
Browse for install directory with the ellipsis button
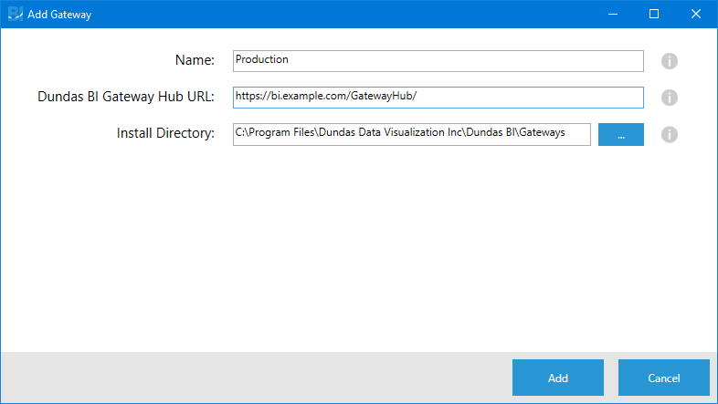pos(621,134)
